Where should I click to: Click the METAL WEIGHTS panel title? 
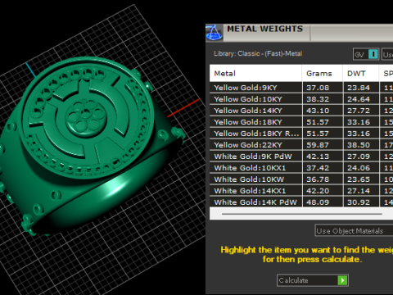tap(265, 29)
